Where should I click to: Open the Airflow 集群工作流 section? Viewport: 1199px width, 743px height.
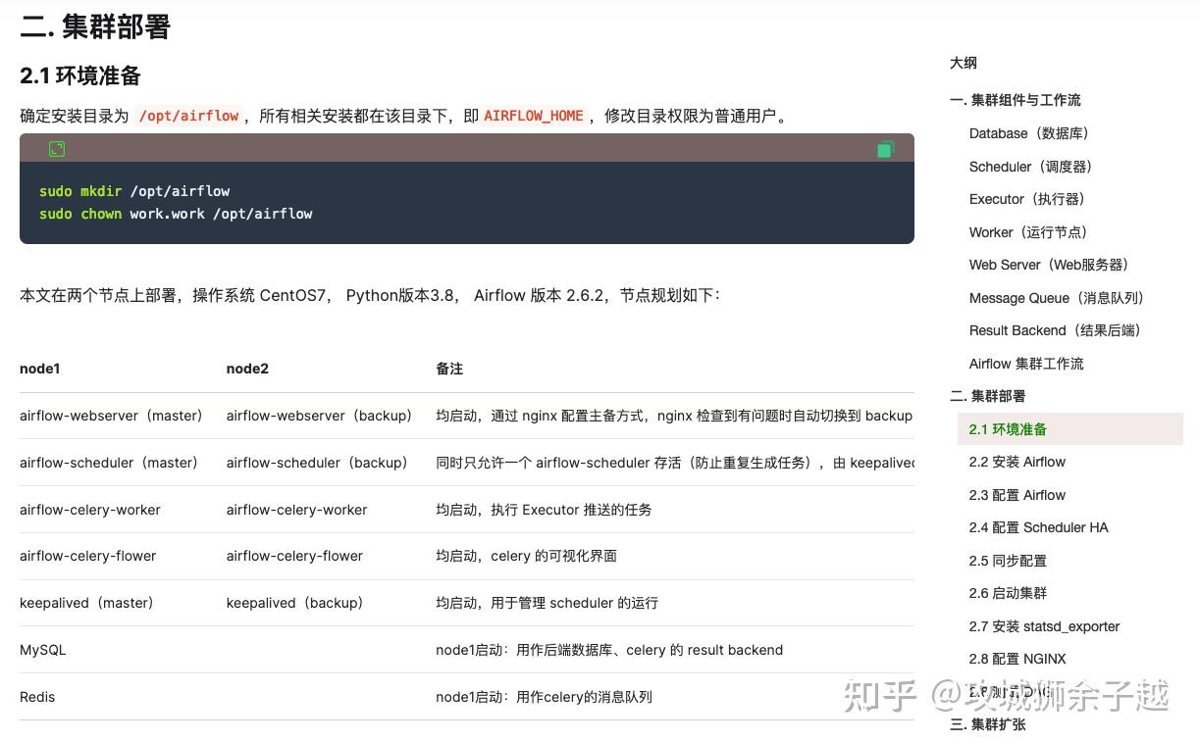1026,364
